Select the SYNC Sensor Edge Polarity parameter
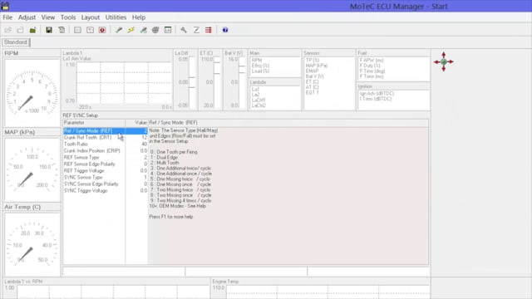This screenshot has height=299, width=532. (91, 184)
